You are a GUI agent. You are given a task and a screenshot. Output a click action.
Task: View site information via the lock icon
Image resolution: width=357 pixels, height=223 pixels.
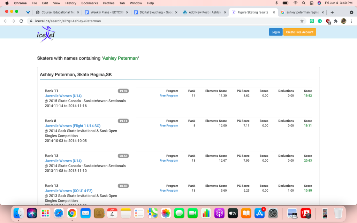31,21
